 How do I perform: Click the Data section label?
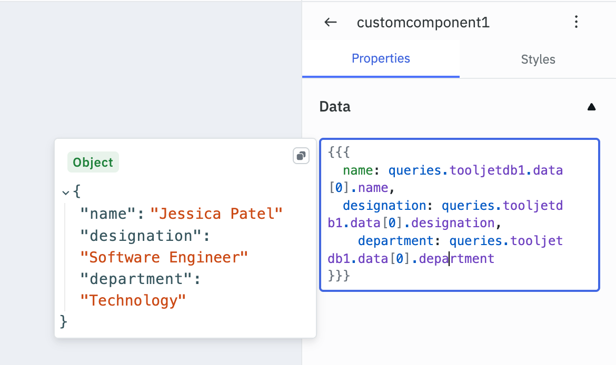tap(334, 106)
